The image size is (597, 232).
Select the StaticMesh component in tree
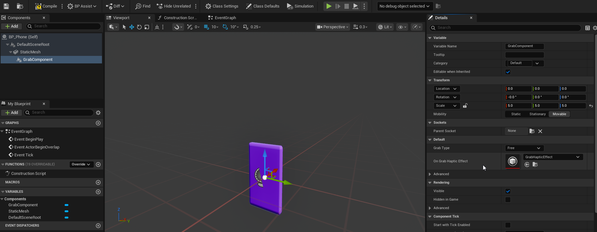coord(30,52)
